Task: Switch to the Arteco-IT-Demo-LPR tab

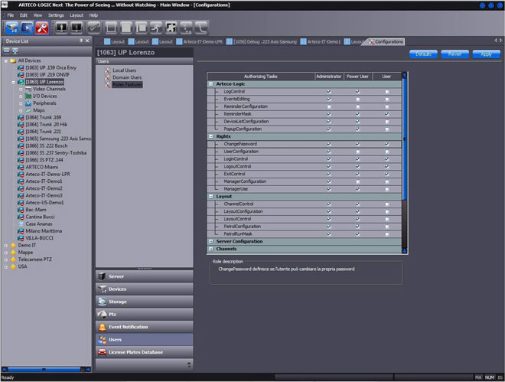Action: 200,41
